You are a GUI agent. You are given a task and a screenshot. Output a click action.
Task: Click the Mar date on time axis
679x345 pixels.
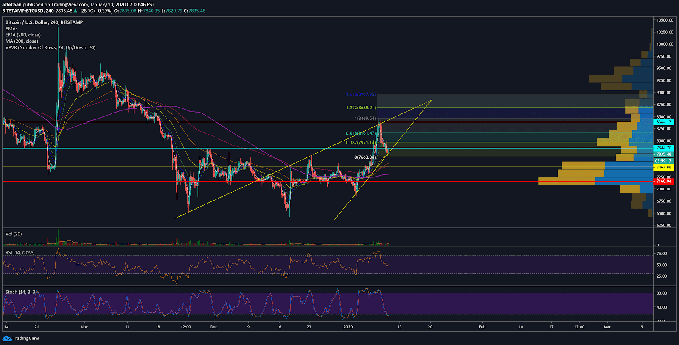point(607,327)
